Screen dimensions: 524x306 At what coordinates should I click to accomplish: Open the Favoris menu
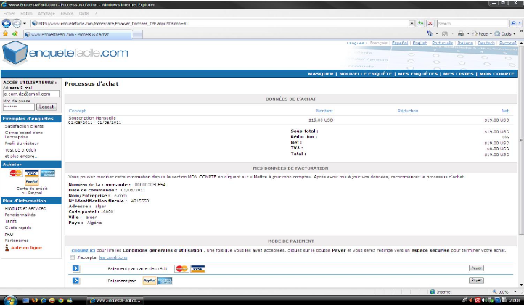point(67,13)
